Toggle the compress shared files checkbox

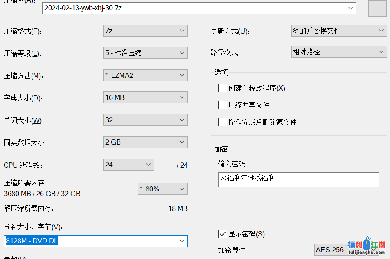point(223,105)
